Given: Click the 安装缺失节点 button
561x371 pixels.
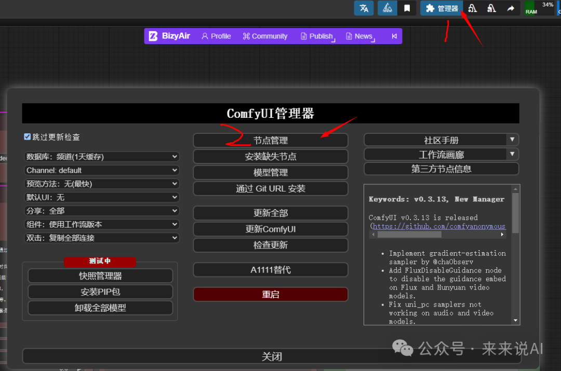Looking at the screenshot, I should coord(271,157).
